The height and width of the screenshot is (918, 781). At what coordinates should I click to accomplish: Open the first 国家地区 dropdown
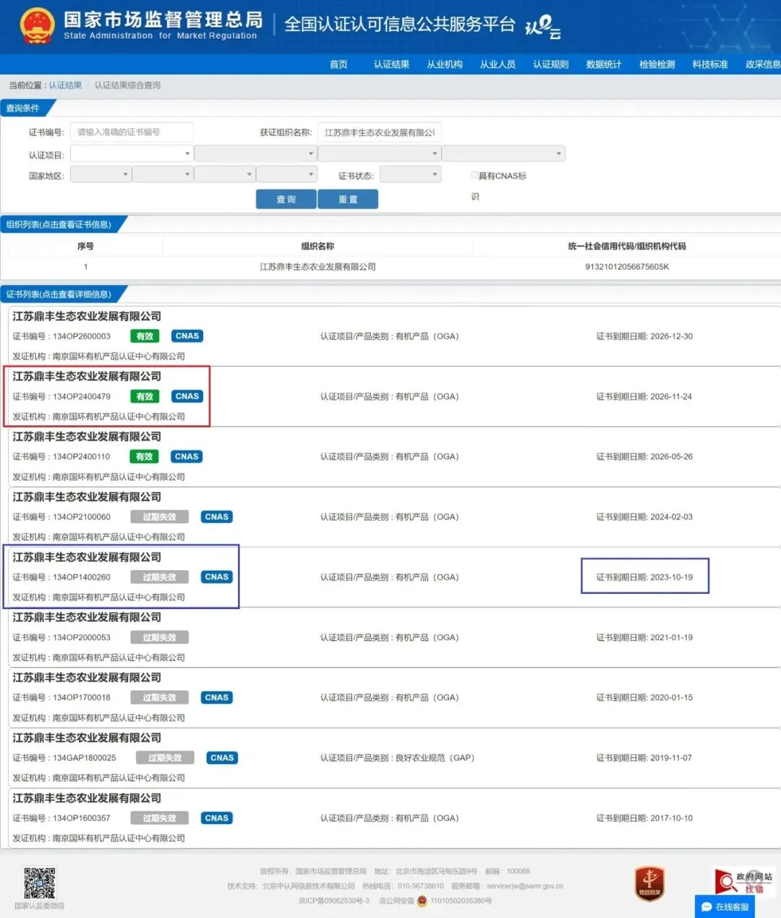(x=101, y=174)
